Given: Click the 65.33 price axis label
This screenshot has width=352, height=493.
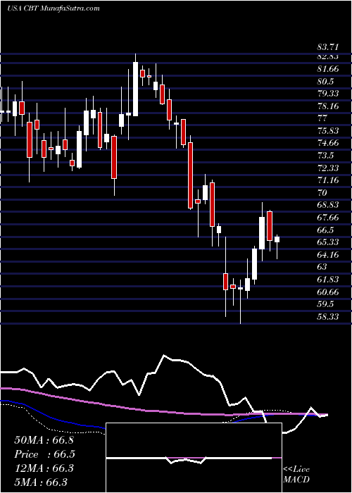Looking at the screenshot, I should point(328,242).
